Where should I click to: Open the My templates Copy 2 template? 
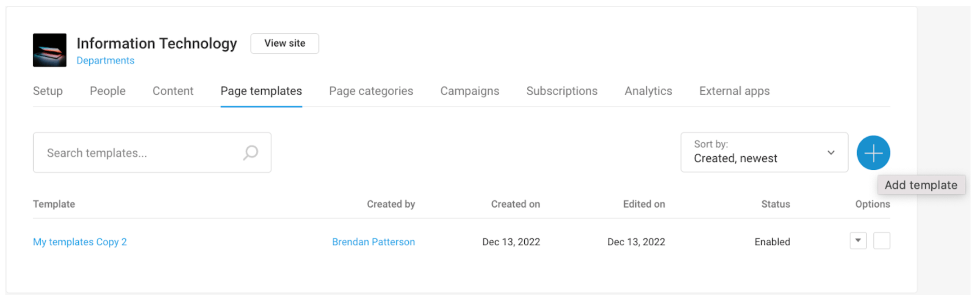pos(80,242)
